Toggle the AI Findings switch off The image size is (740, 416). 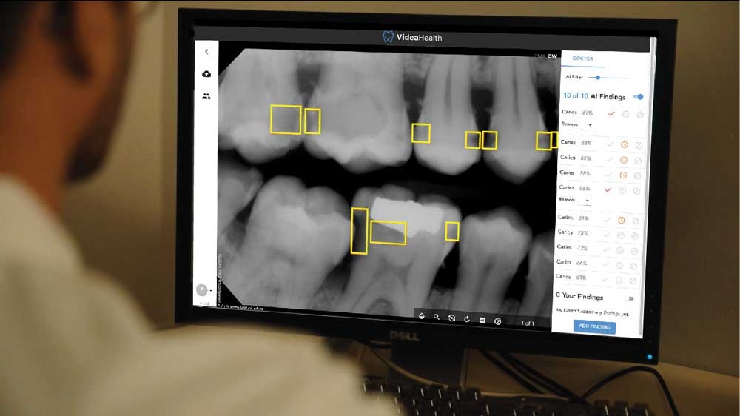(638, 97)
